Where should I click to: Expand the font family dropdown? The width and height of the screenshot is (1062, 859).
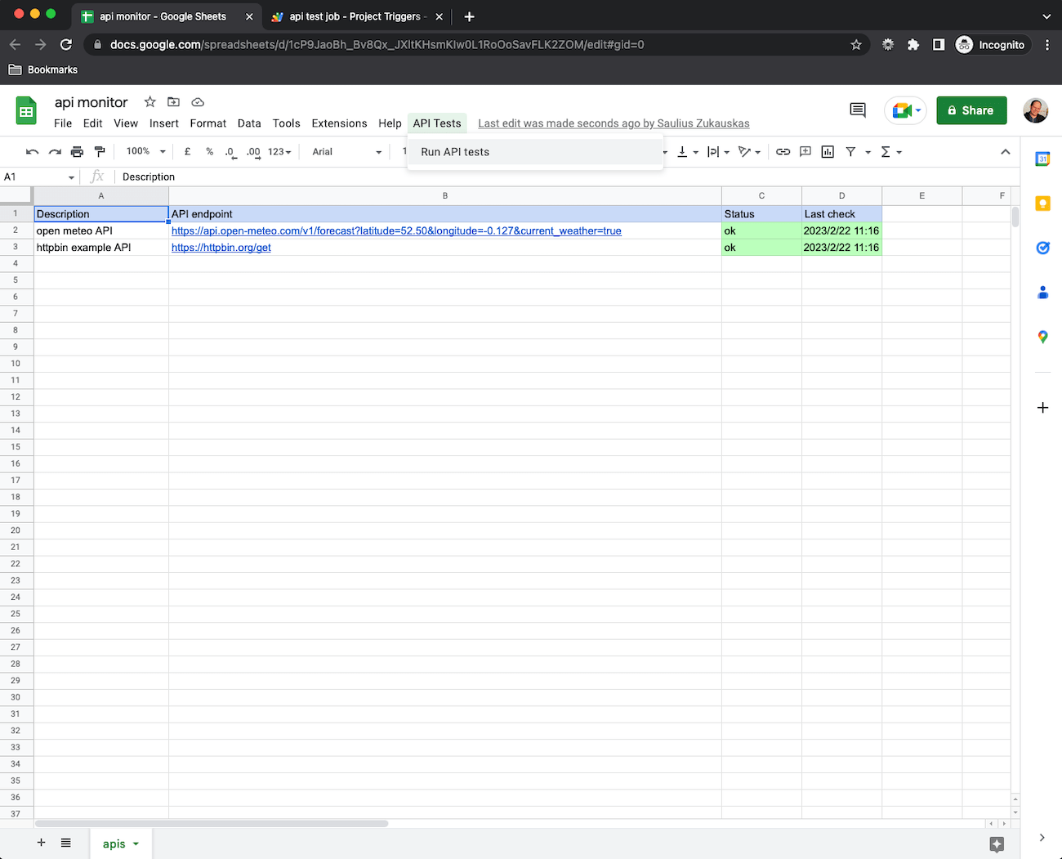(x=346, y=151)
